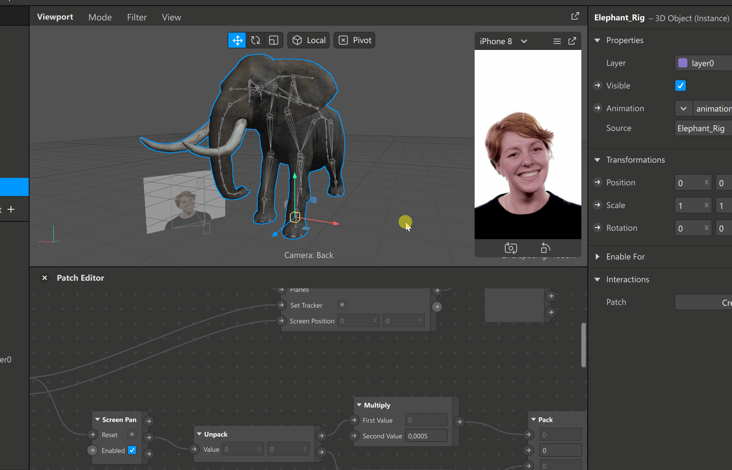Select the Translate tool in the viewport

237,40
